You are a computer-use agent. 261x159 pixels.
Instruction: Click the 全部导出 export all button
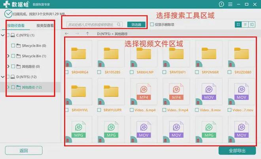coord(237,151)
